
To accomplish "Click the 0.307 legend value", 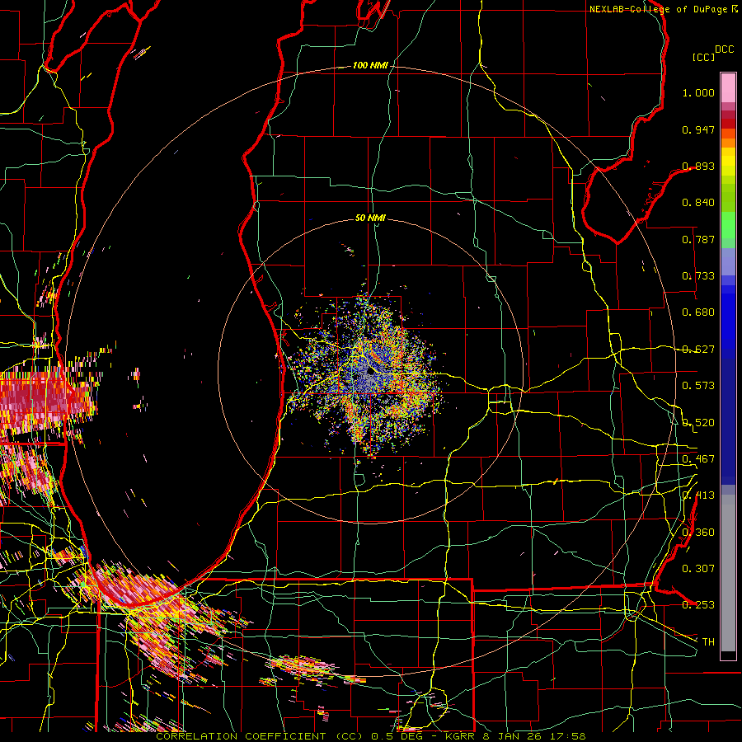I will (x=698, y=568).
